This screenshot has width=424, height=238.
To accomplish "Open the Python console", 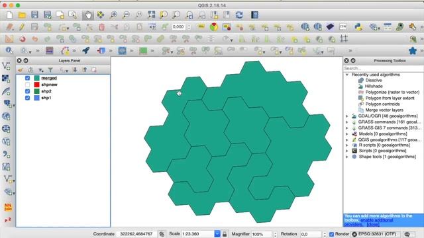I will click(358, 26).
